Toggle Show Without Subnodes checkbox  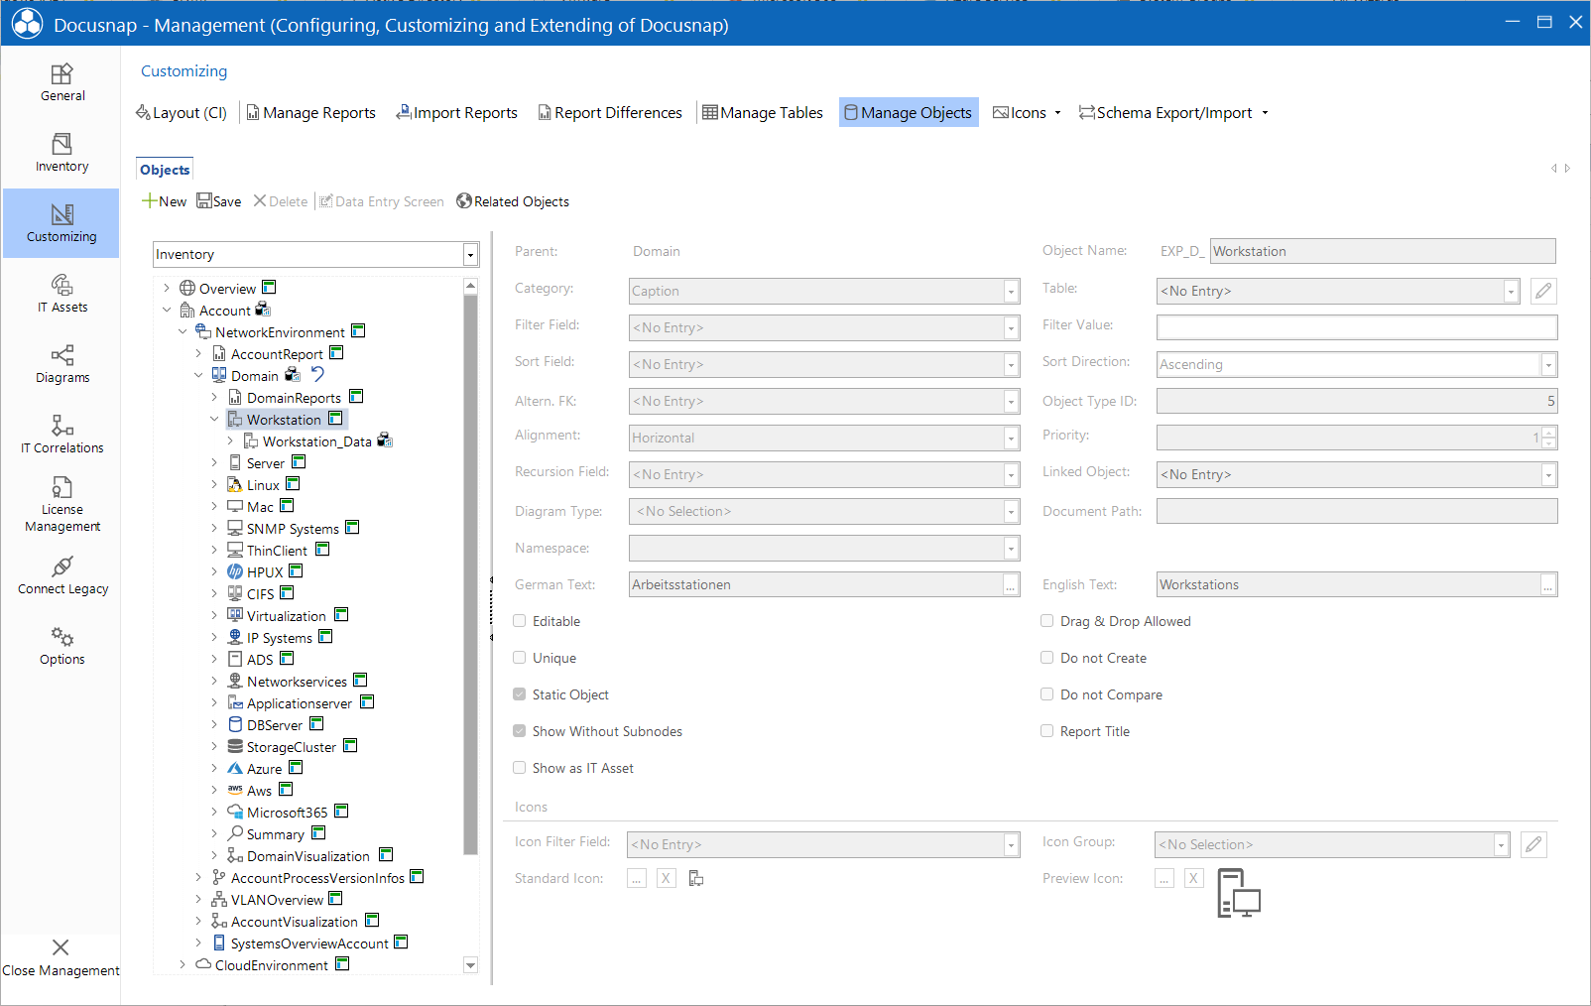[519, 731]
